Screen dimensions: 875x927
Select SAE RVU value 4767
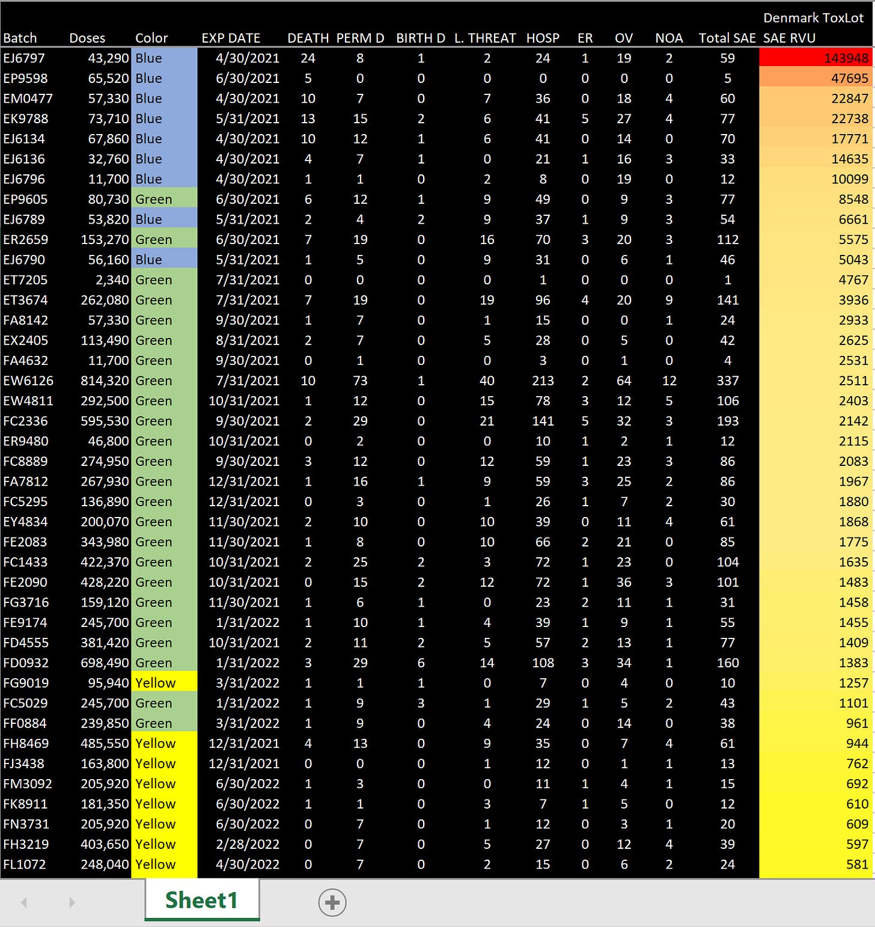click(853, 280)
